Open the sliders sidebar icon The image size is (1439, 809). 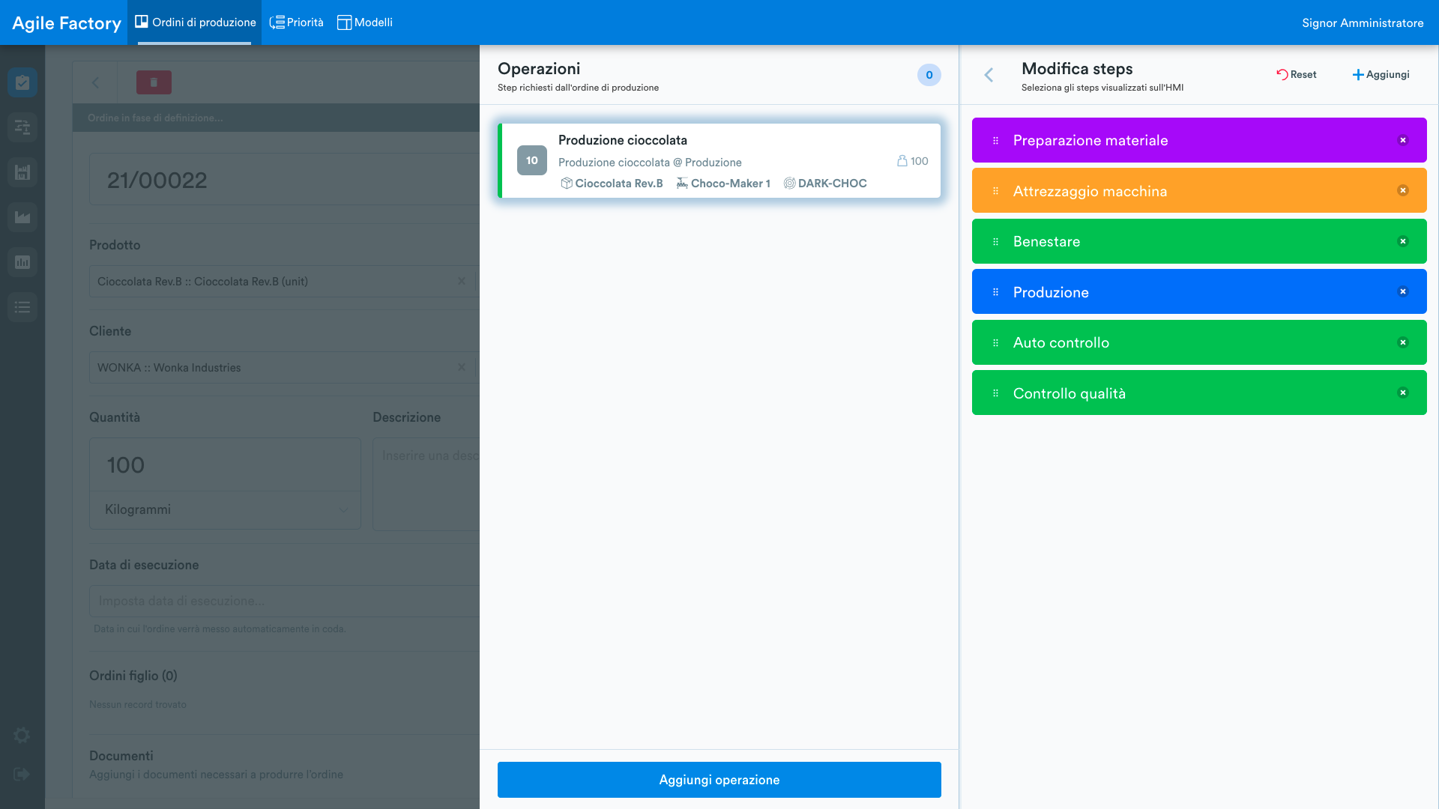pos(22,127)
